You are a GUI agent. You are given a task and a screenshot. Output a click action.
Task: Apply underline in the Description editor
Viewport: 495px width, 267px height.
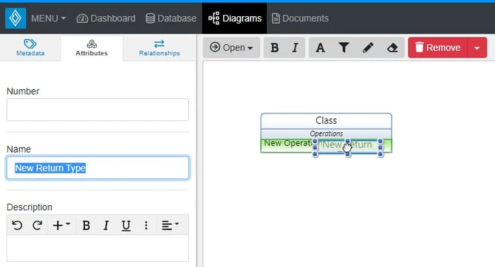[126, 225]
